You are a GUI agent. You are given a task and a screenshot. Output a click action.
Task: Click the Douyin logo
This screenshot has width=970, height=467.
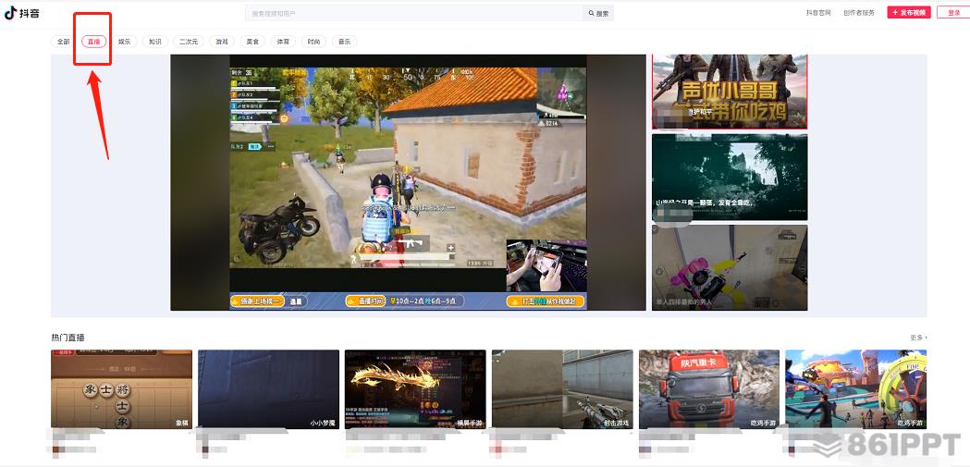[22, 12]
